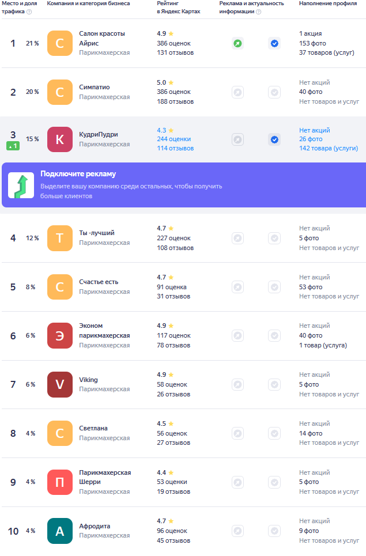Image resolution: width=366 pixels, height=556 pixels.
Task: Click grey advertising icon in Viking row
Action: (237, 384)
